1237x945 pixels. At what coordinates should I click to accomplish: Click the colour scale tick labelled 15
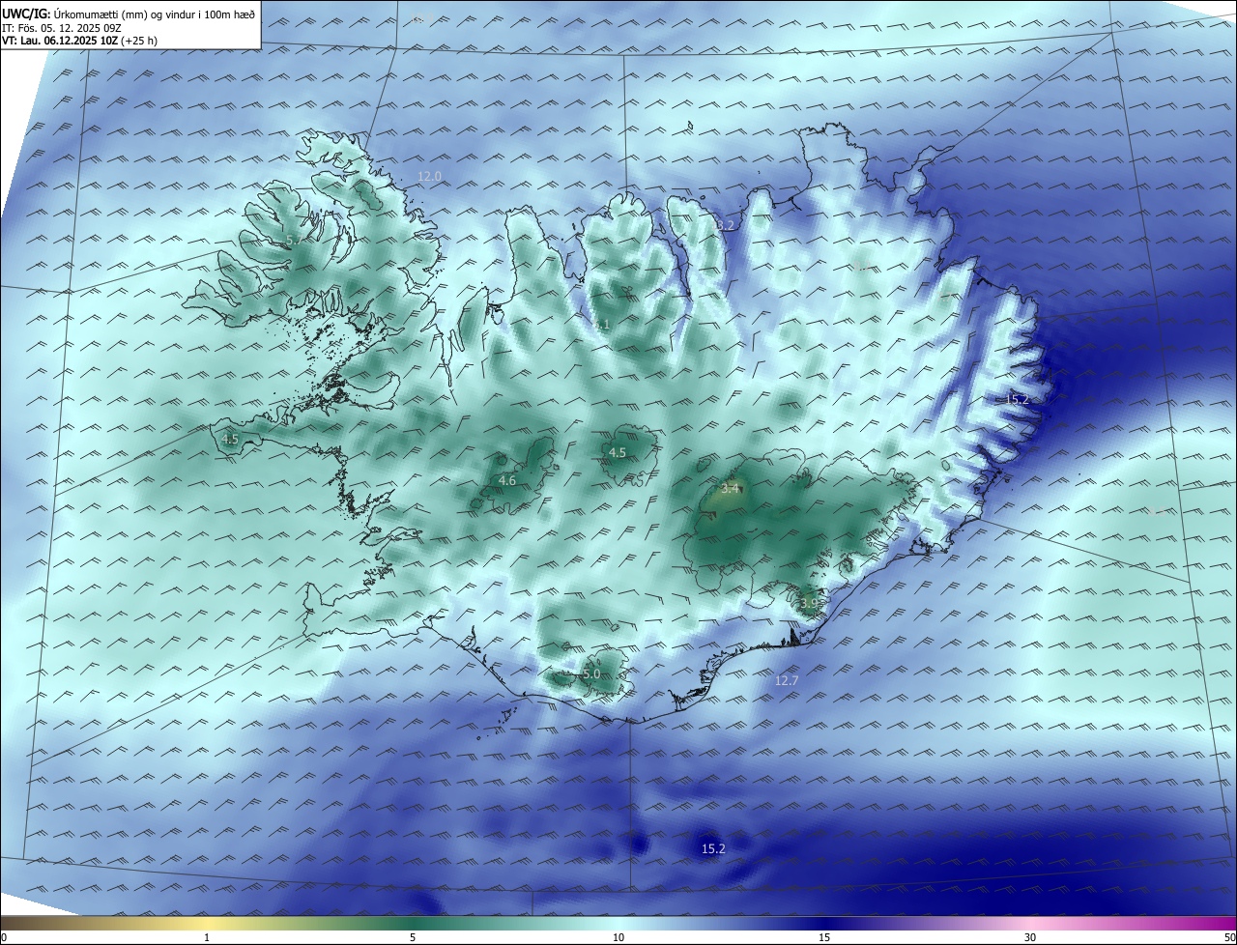[x=824, y=937]
